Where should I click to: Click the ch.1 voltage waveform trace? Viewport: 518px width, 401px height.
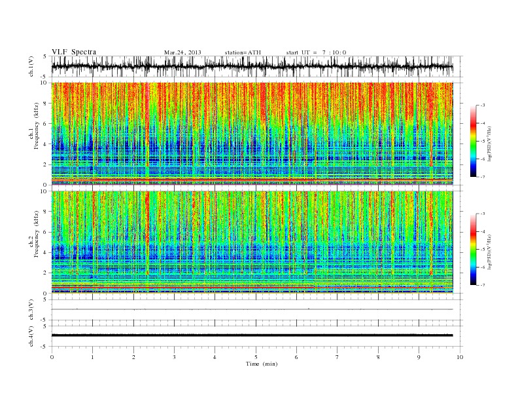point(252,66)
